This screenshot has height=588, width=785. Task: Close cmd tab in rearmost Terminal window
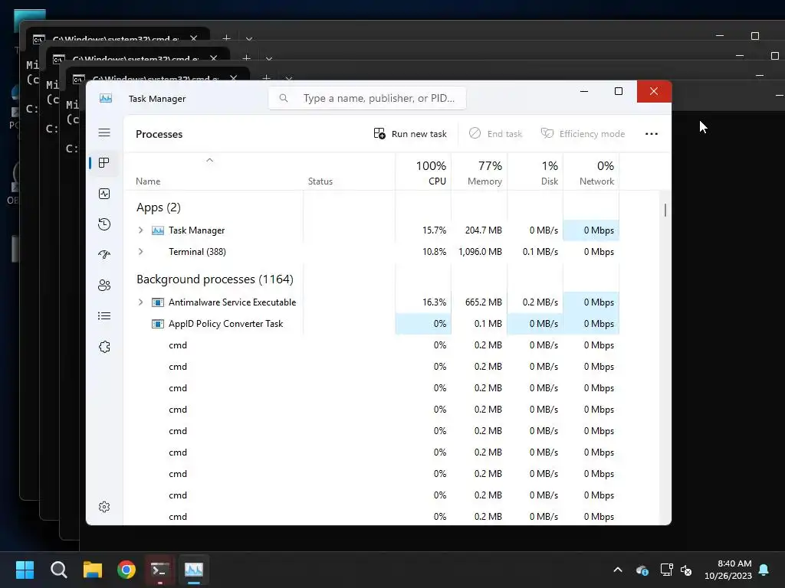coord(194,38)
